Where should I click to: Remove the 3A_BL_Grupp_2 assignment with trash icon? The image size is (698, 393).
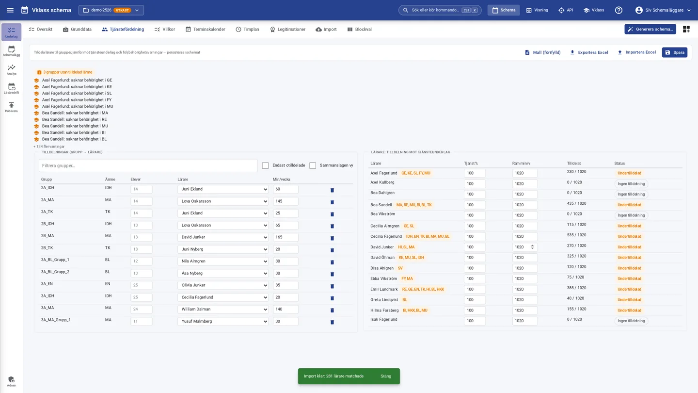pos(332,274)
